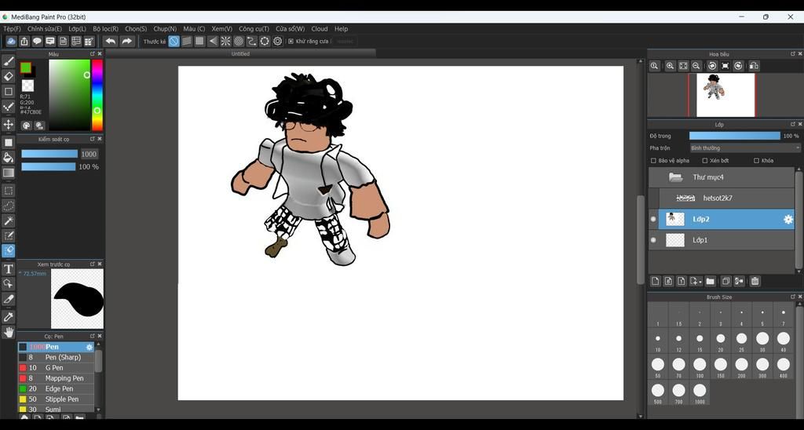Open the Lớp2 layer settings gear

tap(788, 220)
